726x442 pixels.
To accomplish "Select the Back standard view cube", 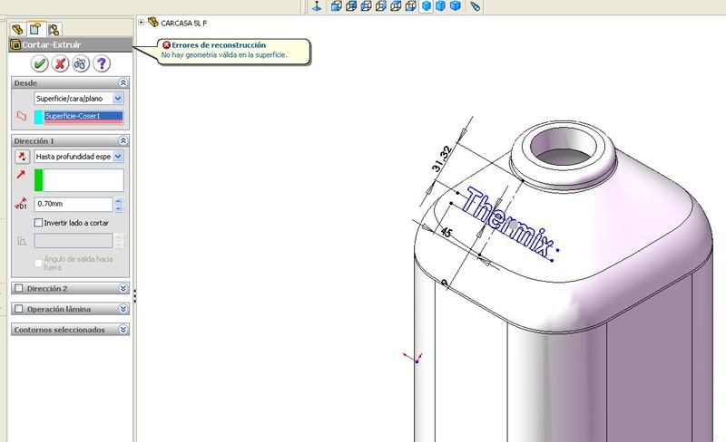I will click(x=351, y=6).
